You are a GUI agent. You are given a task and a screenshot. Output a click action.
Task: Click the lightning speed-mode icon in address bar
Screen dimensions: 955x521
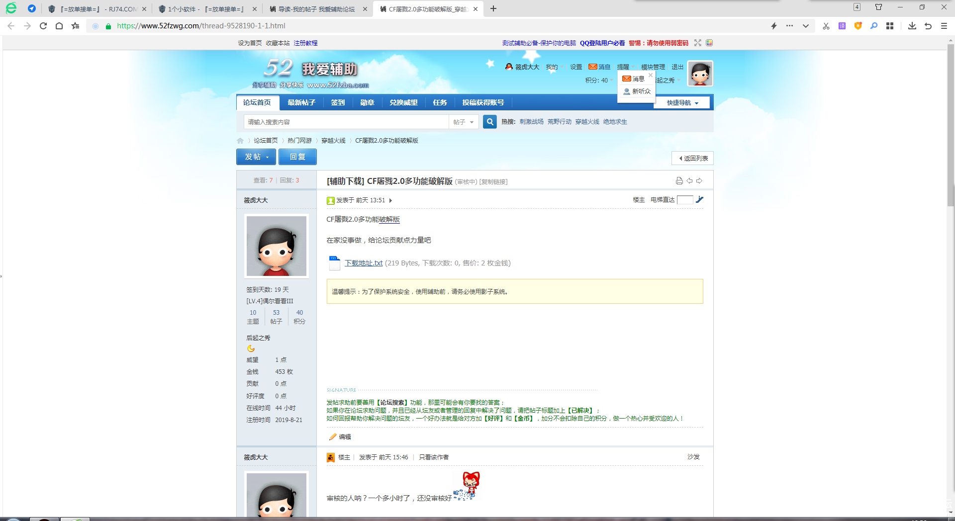774,26
